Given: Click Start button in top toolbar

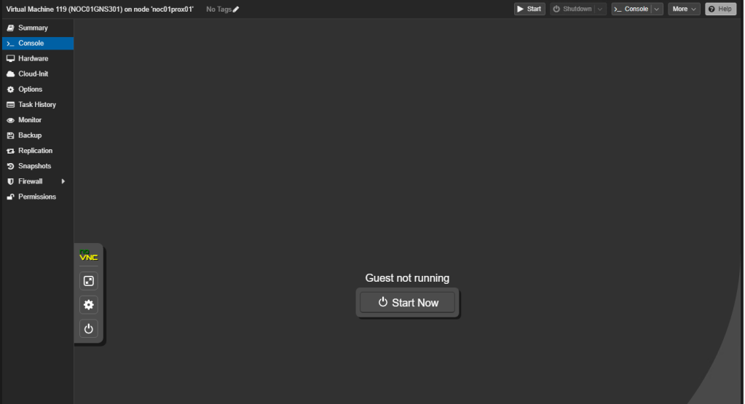Looking at the screenshot, I should tap(529, 9).
